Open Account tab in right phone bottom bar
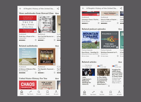Viewport: 141px width, 102px height. 119,93
